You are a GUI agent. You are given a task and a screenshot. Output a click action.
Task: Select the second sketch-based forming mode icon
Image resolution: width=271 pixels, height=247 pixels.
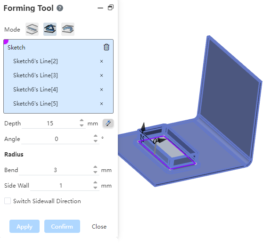[50, 29]
